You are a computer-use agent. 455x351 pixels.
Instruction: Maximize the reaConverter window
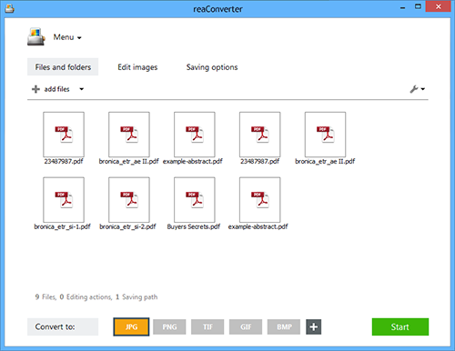(x=418, y=6)
